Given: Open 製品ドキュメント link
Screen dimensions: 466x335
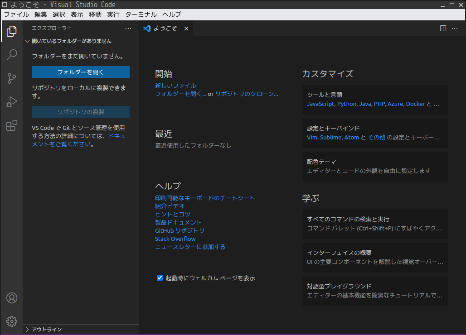Looking at the screenshot, I should coord(178,223).
